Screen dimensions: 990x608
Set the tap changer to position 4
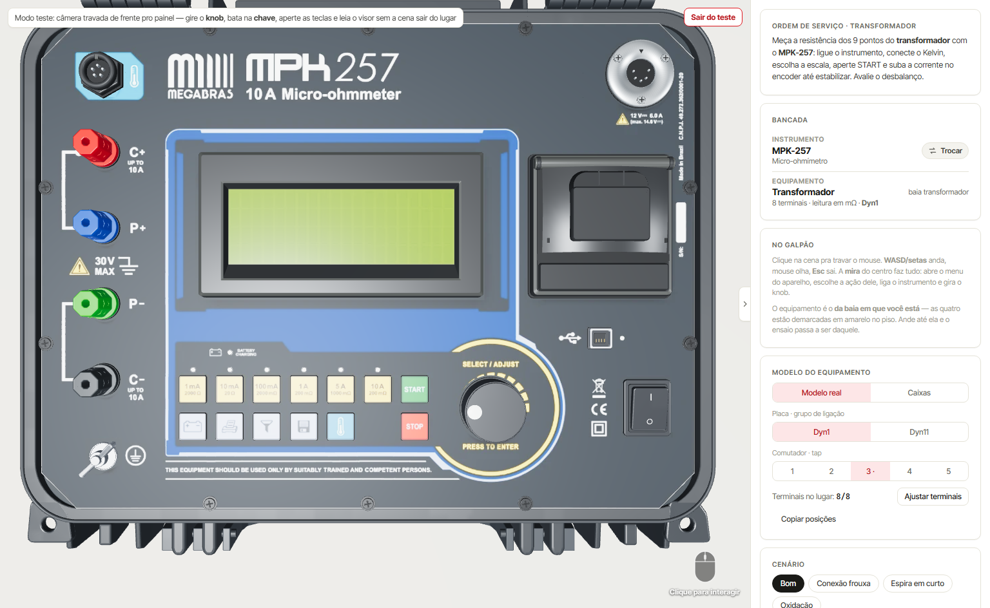pyautogui.click(x=909, y=471)
